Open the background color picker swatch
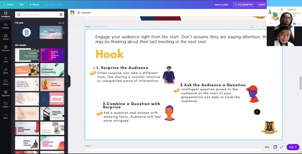302x154 pixels. (x=72, y=13)
